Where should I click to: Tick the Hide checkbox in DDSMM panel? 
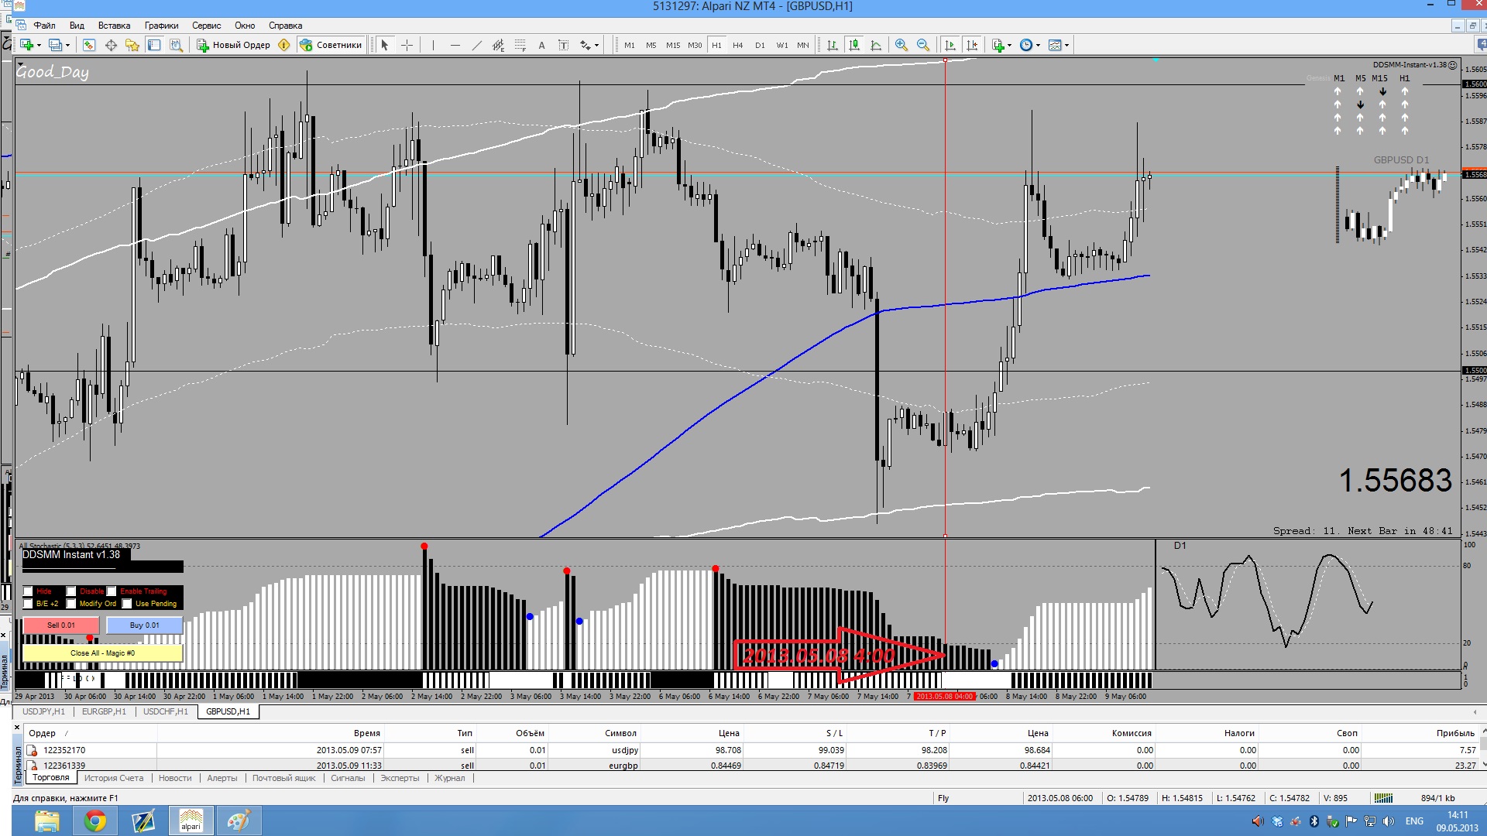click(x=29, y=591)
